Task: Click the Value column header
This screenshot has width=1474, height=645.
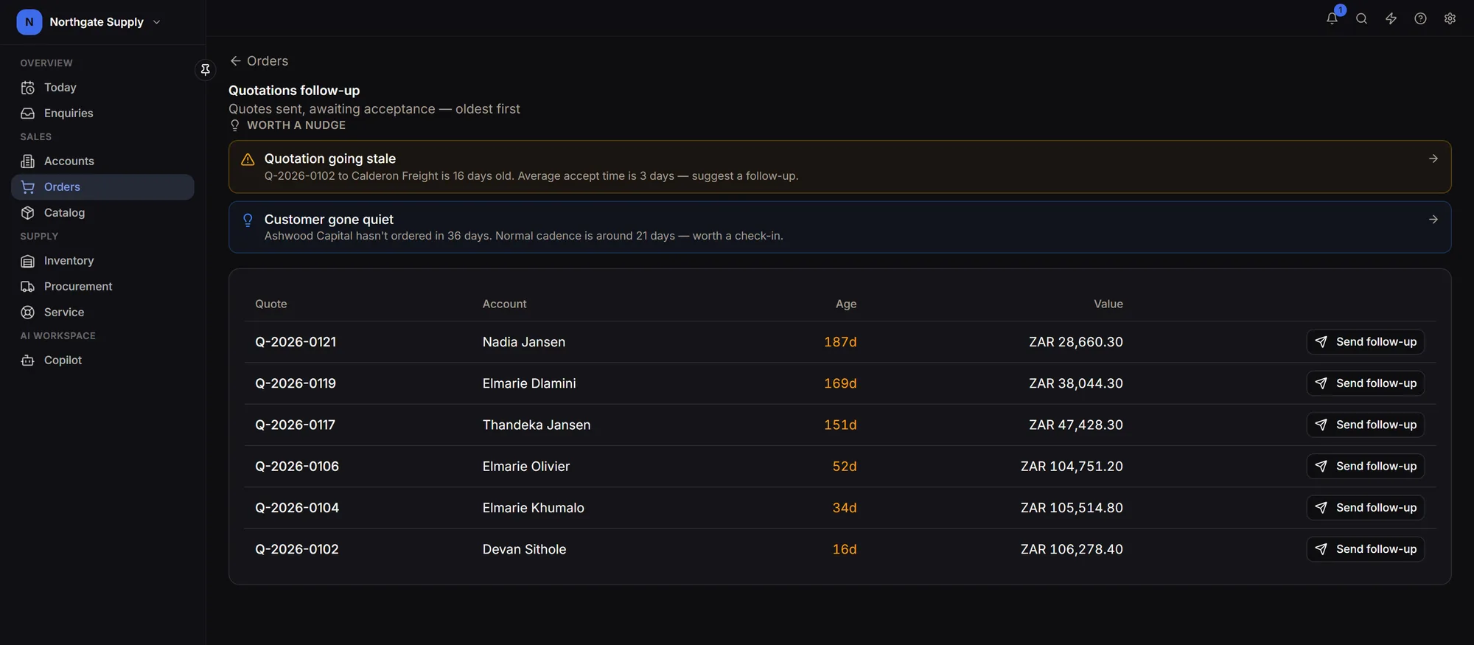Action: (x=1108, y=304)
